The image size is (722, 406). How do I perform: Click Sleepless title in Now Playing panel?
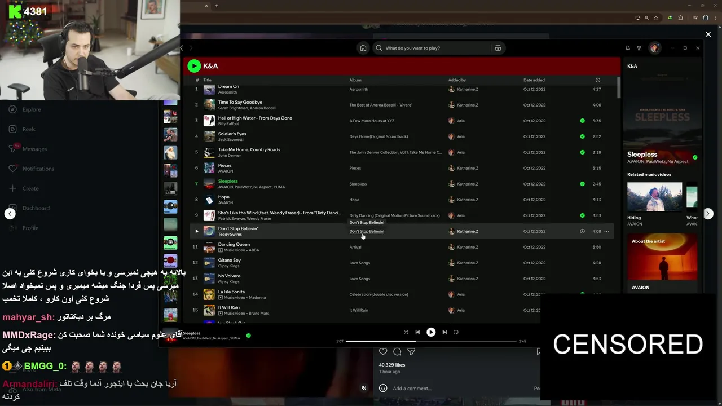(x=642, y=154)
